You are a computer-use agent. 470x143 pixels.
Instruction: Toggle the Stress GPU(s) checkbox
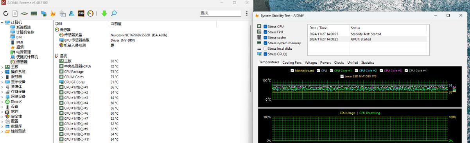coord(265,54)
